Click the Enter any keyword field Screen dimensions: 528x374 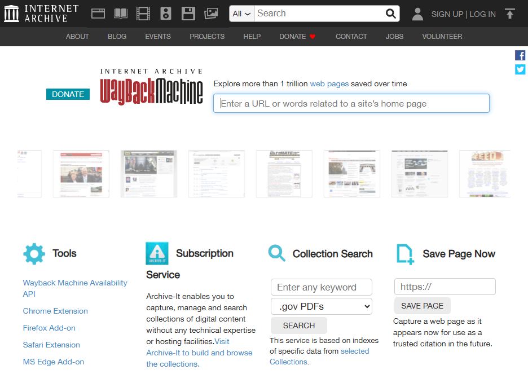click(x=321, y=287)
